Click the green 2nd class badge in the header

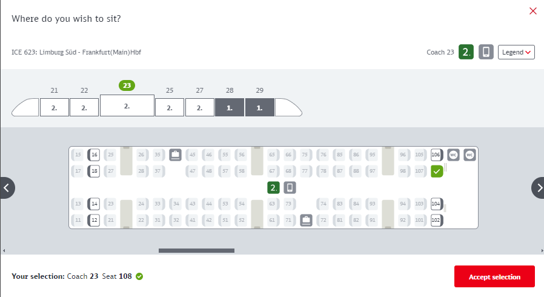[466, 52]
